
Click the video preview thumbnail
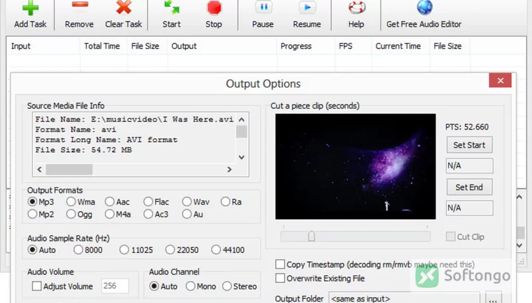point(356,166)
